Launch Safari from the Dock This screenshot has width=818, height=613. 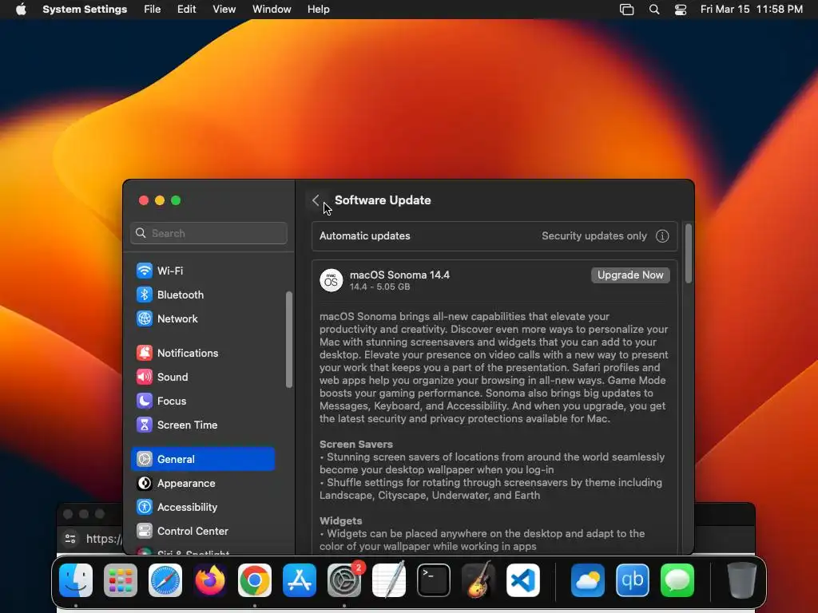pyautogui.click(x=165, y=580)
